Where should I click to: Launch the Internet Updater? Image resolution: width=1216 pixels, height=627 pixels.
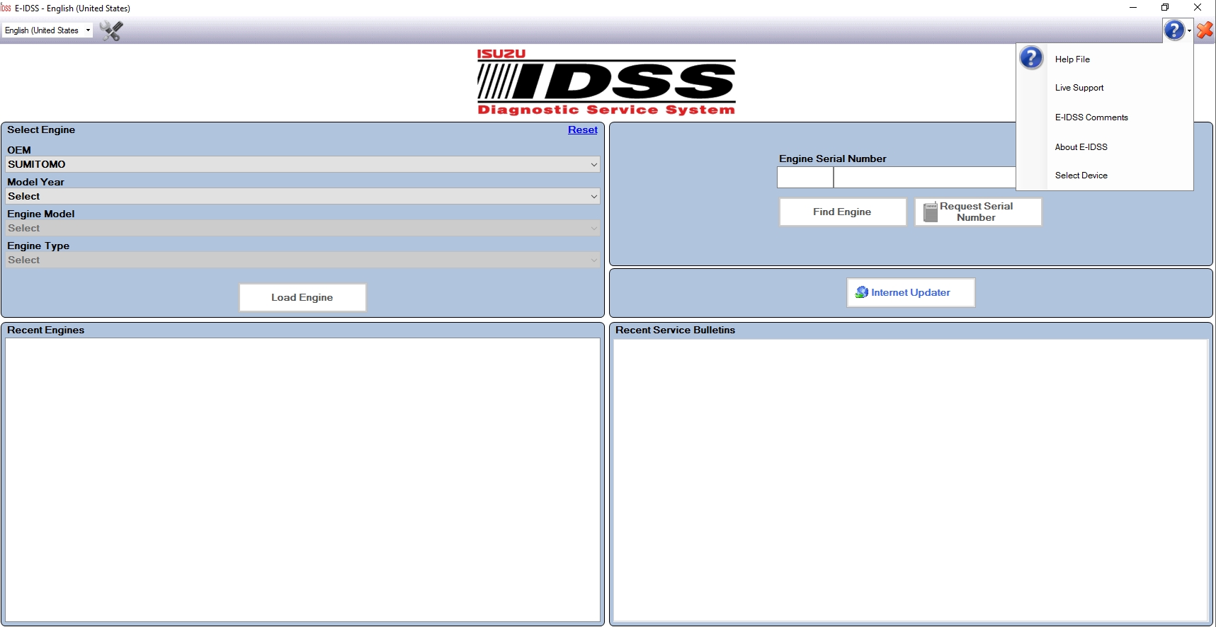tap(911, 292)
